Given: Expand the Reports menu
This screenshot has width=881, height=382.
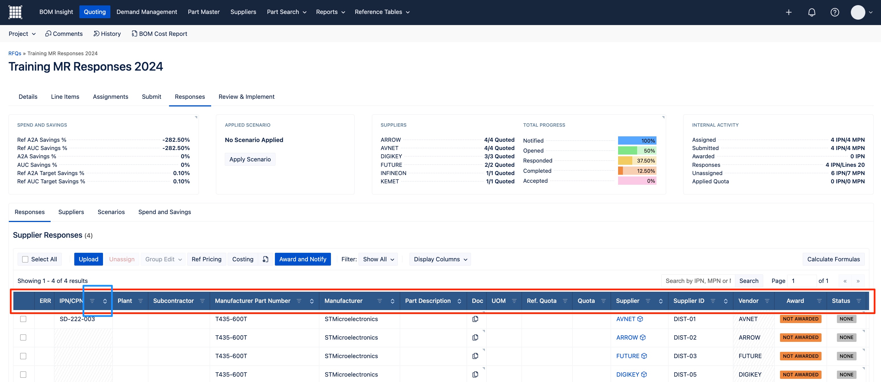Looking at the screenshot, I should click(330, 12).
